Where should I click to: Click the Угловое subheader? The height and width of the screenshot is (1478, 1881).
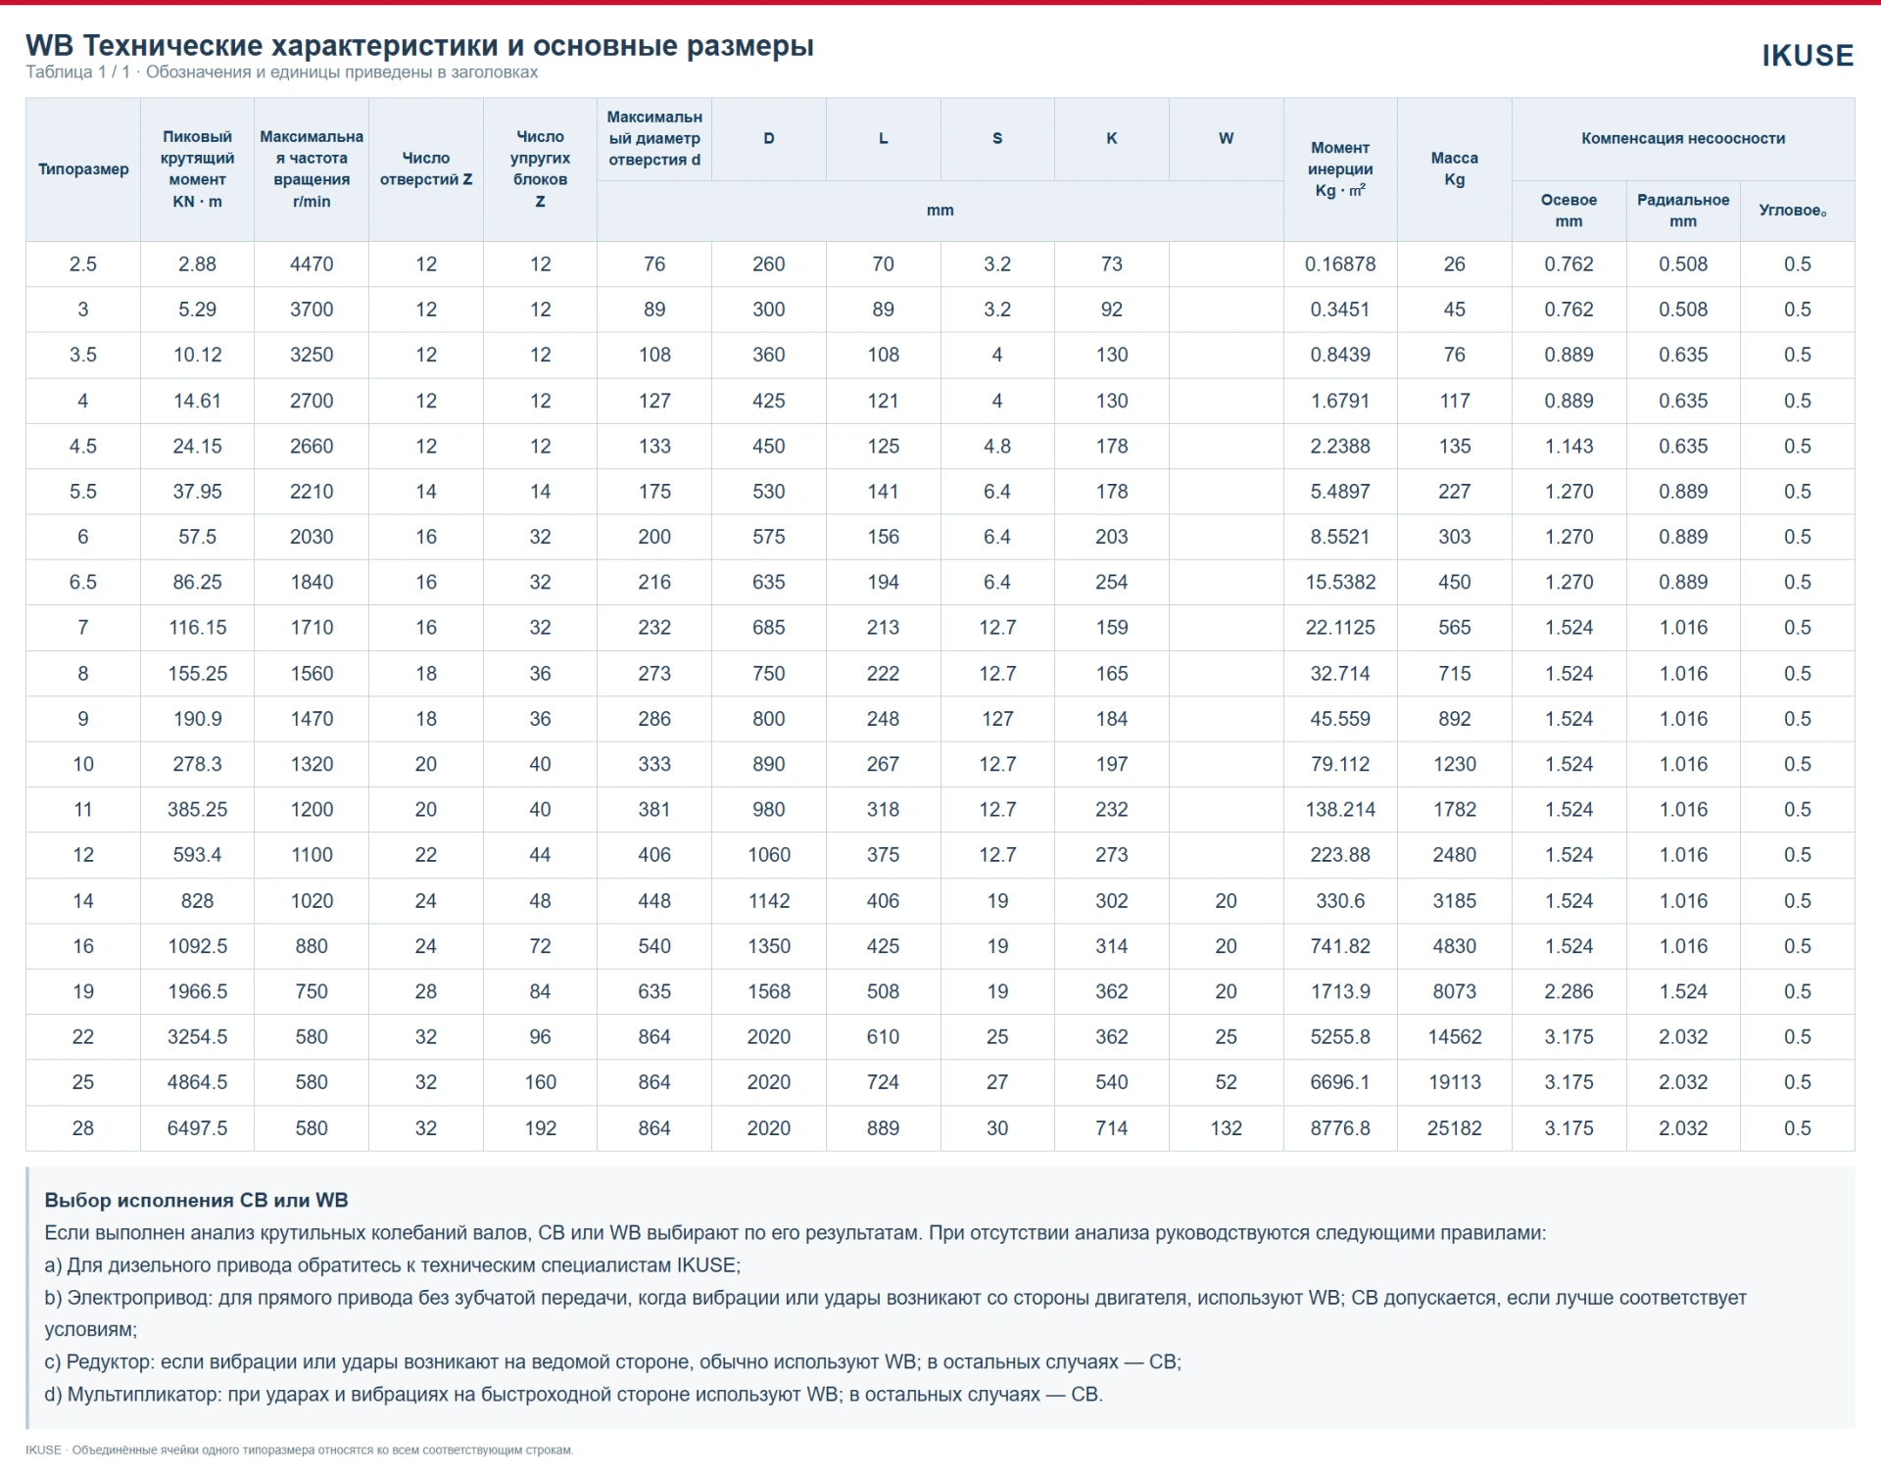[1798, 211]
